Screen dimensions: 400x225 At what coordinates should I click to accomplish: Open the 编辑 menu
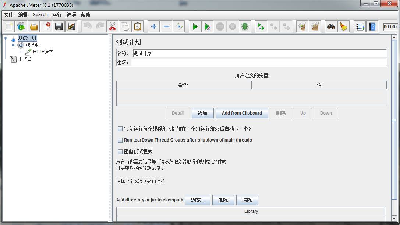pos(23,15)
